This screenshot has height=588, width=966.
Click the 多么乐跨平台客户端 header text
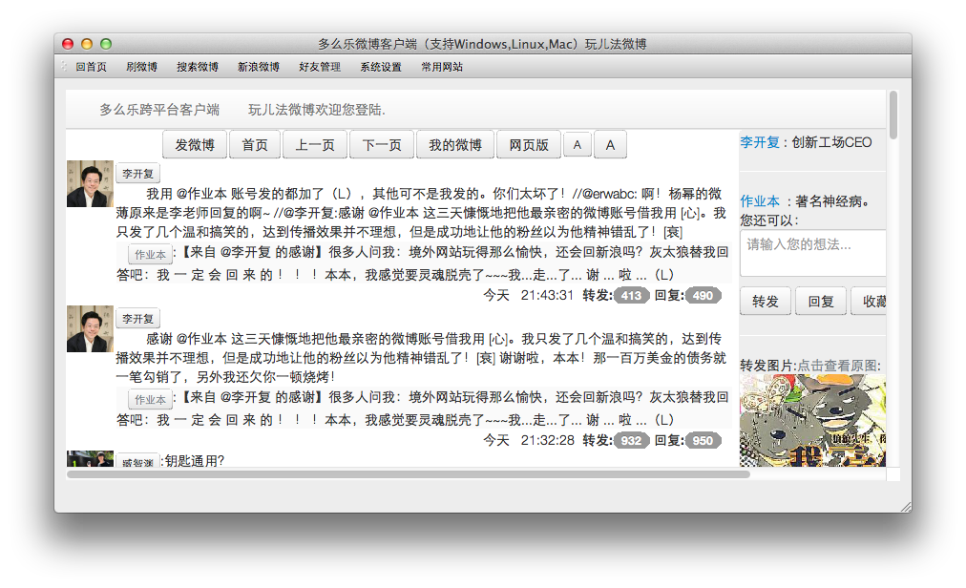point(159,110)
